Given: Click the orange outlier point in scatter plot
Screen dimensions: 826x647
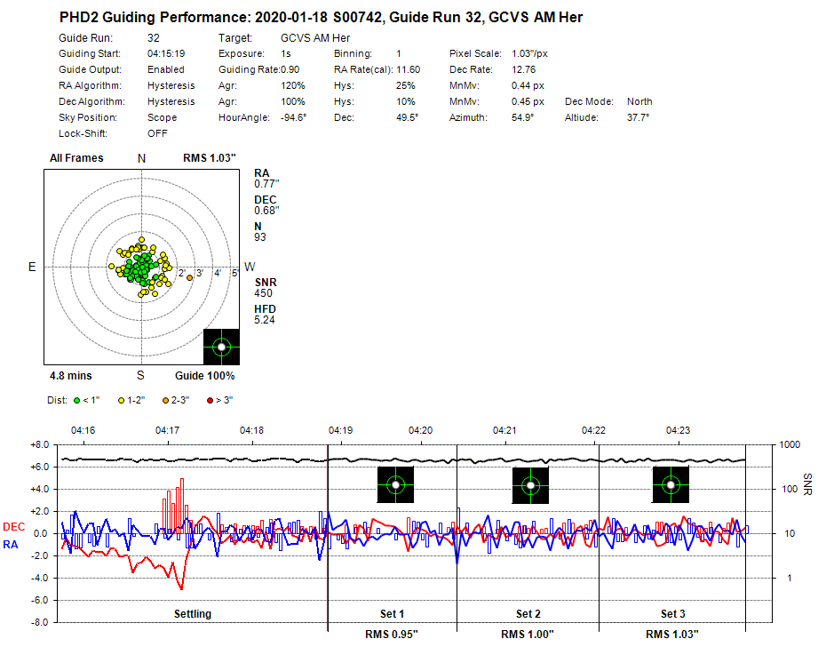Looking at the screenshot, I should (x=190, y=277).
